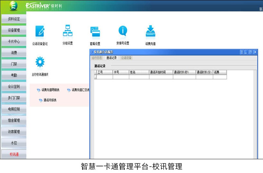
Task: Expand the 资料设定 sidebar section
Action: click(x=13, y=19)
